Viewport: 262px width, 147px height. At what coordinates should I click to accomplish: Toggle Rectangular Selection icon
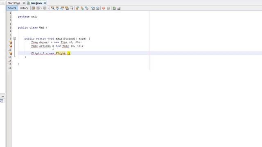[x=72, y=8]
